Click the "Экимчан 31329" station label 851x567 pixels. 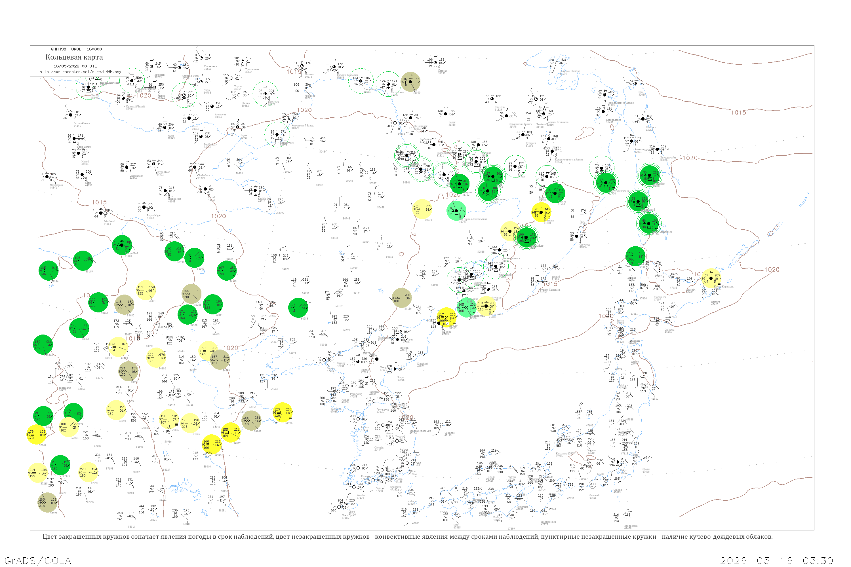point(500,109)
